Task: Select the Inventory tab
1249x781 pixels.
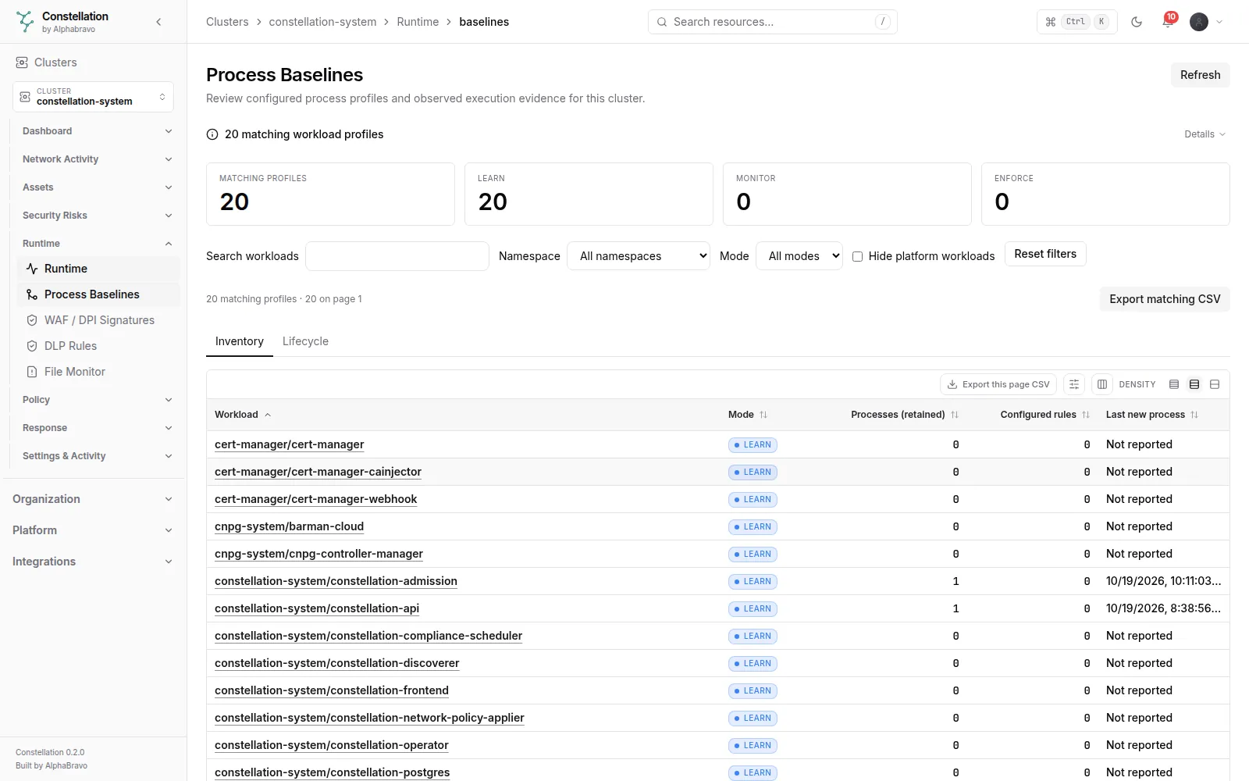Action: pyautogui.click(x=240, y=341)
